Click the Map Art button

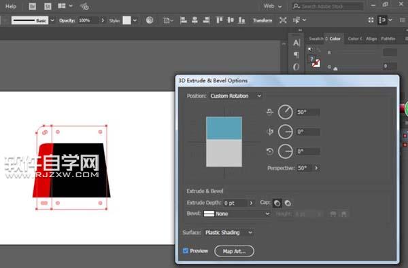point(234,251)
